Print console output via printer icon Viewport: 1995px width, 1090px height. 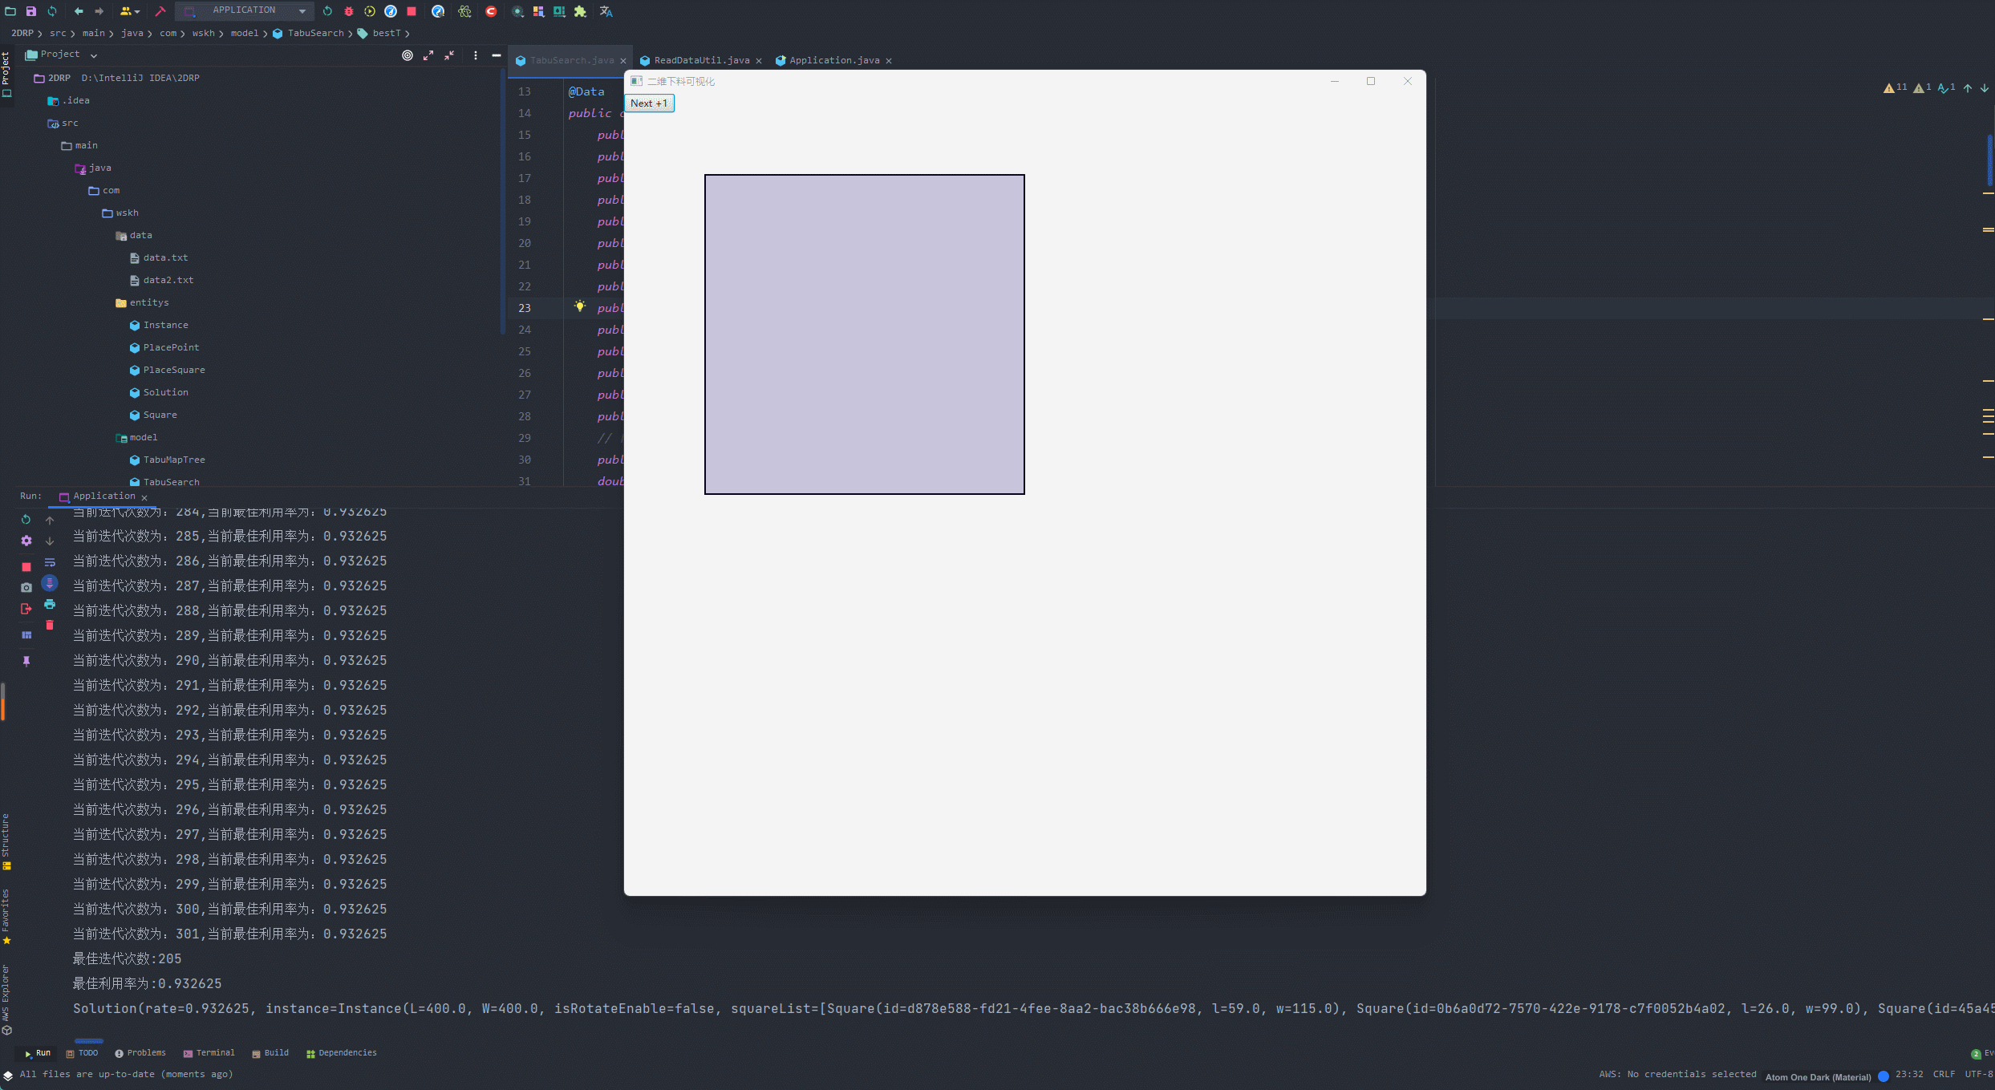click(x=50, y=604)
